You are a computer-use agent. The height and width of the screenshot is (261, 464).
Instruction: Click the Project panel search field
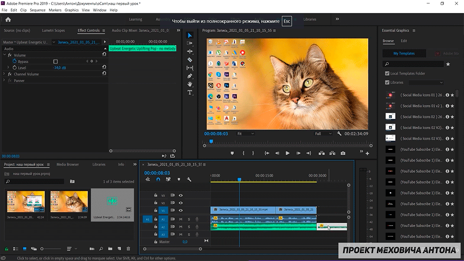pos(34,181)
